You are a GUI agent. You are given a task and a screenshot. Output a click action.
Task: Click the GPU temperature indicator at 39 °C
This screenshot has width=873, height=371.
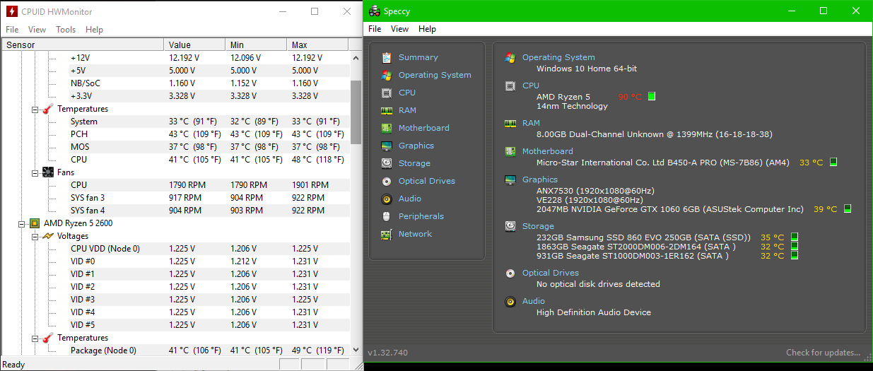click(x=848, y=208)
